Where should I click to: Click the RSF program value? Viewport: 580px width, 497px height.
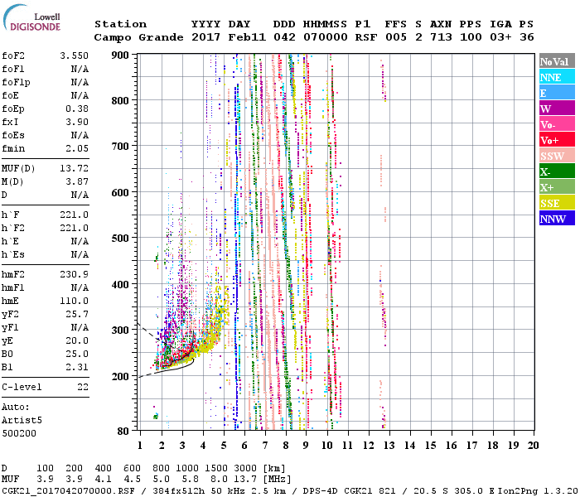[366, 37]
